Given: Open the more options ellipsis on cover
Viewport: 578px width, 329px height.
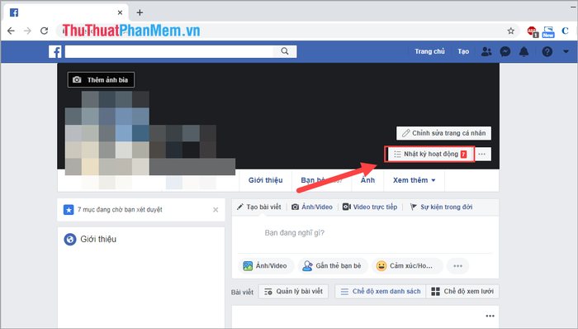Looking at the screenshot, I should tap(482, 155).
